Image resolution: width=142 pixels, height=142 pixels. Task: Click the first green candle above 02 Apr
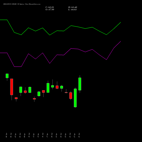click(x=7, y=76)
